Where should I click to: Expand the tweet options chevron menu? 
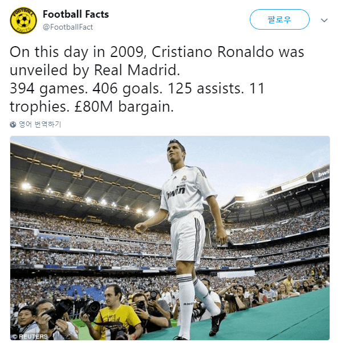click(324, 21)
